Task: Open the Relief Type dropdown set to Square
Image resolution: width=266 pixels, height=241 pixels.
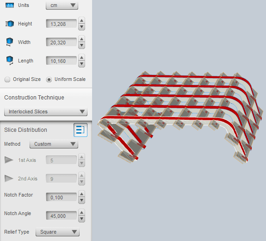Action: pos(57,232)
